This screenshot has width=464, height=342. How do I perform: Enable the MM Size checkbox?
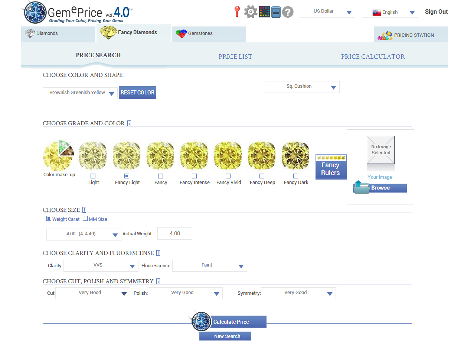coord(85,219)
